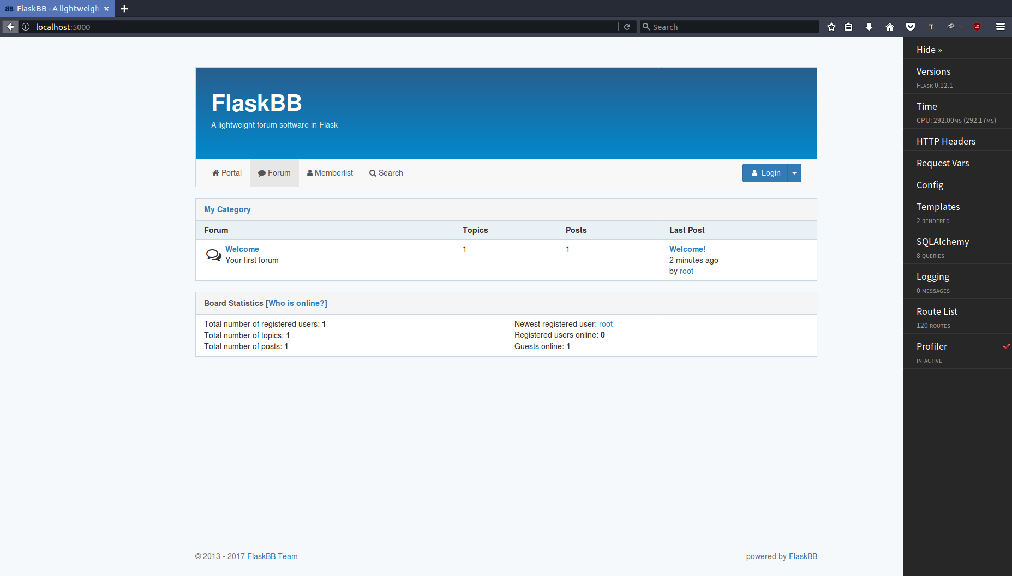
Task: Click the Topics count 1 for Welcome
Action: click(x=465, y=249)
